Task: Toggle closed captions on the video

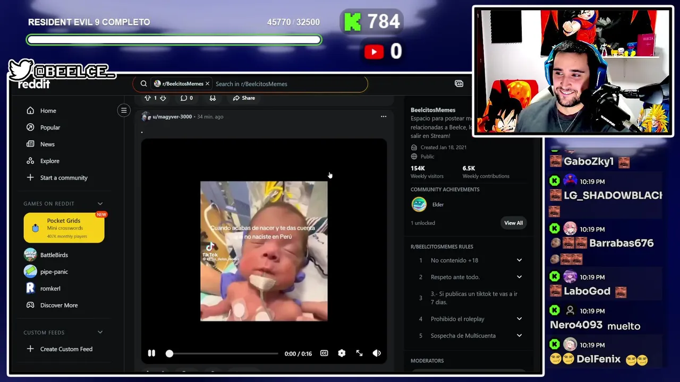Action: tap(324, 353)
